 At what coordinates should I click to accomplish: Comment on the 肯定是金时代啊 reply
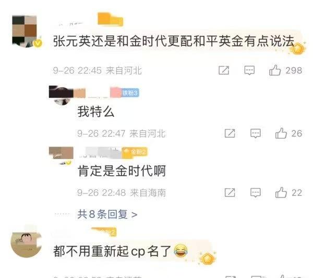click(x=256, y=192)
